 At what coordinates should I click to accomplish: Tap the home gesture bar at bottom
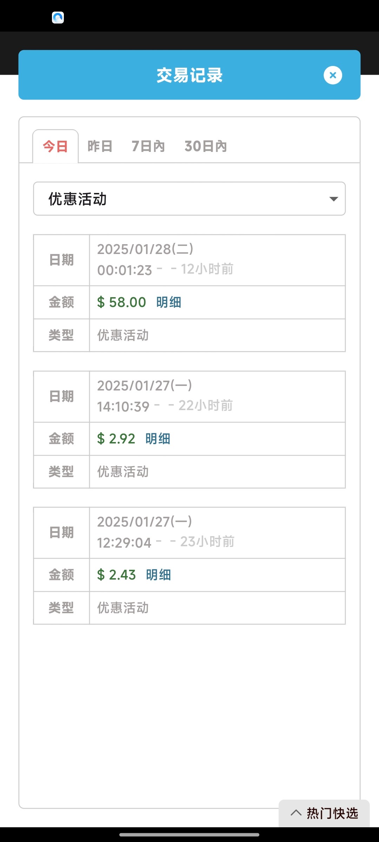pos(189,835)
